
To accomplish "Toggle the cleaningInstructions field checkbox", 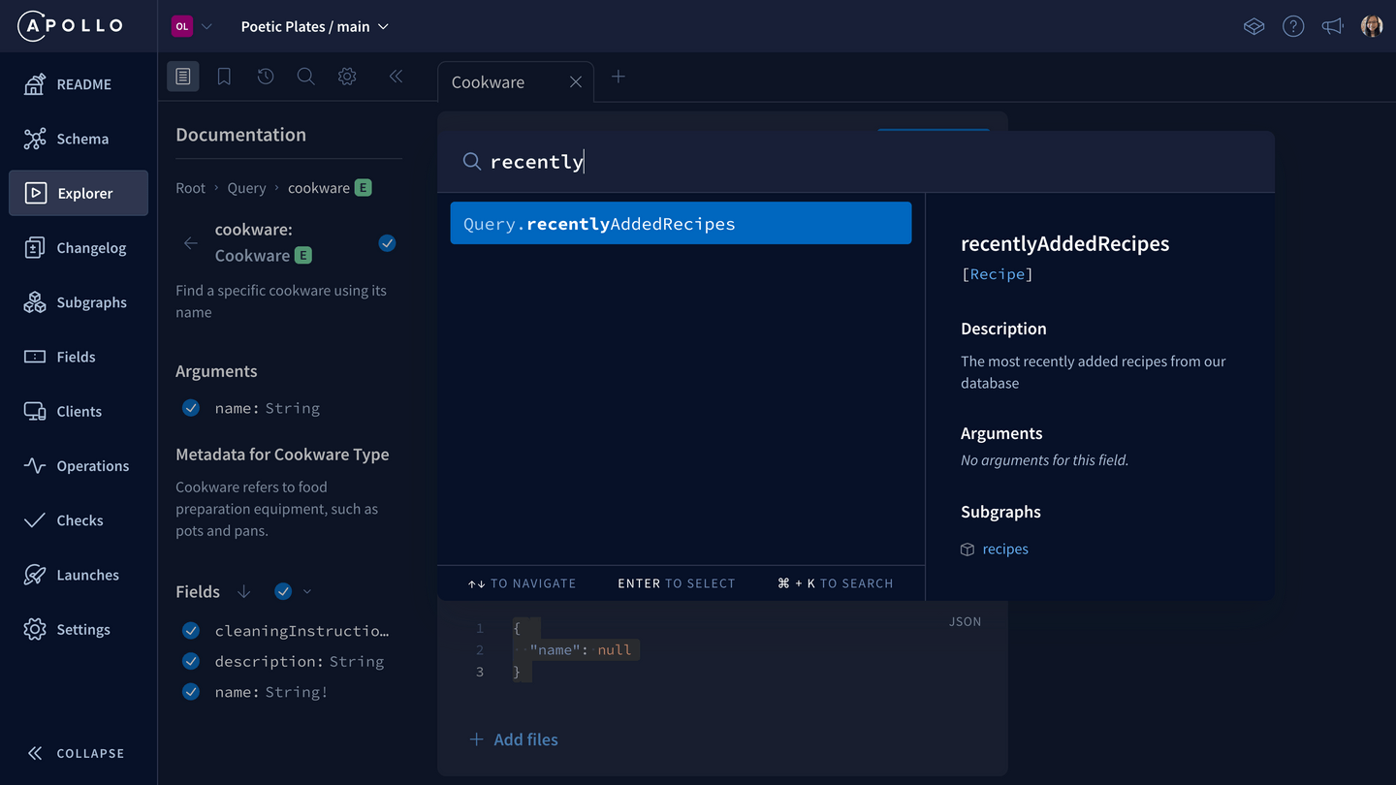I will pos(191,631).
